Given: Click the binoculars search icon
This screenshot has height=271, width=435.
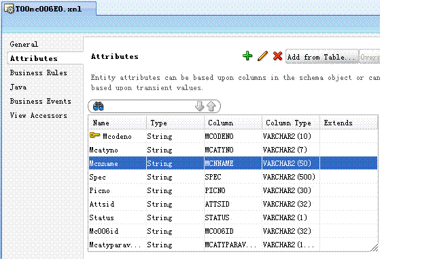Looking at the screenshot, I should pyautogui.click(x=98, y=106).
